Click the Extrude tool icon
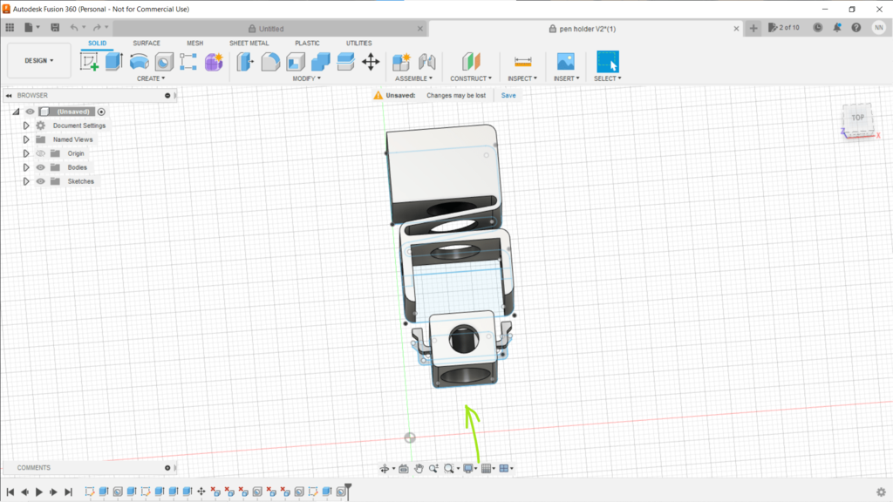This screenshot has width=893, height=502. (114, 62)
